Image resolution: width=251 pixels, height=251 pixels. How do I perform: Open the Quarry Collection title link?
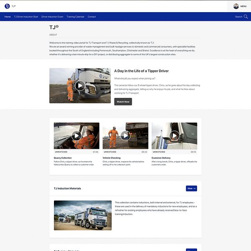tap(63, 158)
